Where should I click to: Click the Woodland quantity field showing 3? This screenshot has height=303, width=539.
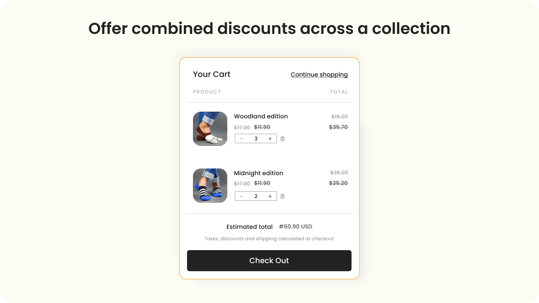pos(256,138)
